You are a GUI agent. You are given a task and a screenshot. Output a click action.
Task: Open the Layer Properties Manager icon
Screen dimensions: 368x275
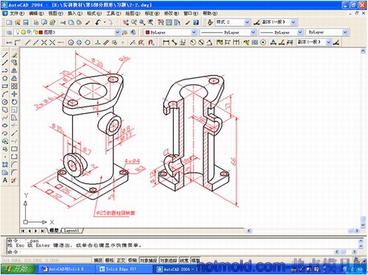click(9, 32)
